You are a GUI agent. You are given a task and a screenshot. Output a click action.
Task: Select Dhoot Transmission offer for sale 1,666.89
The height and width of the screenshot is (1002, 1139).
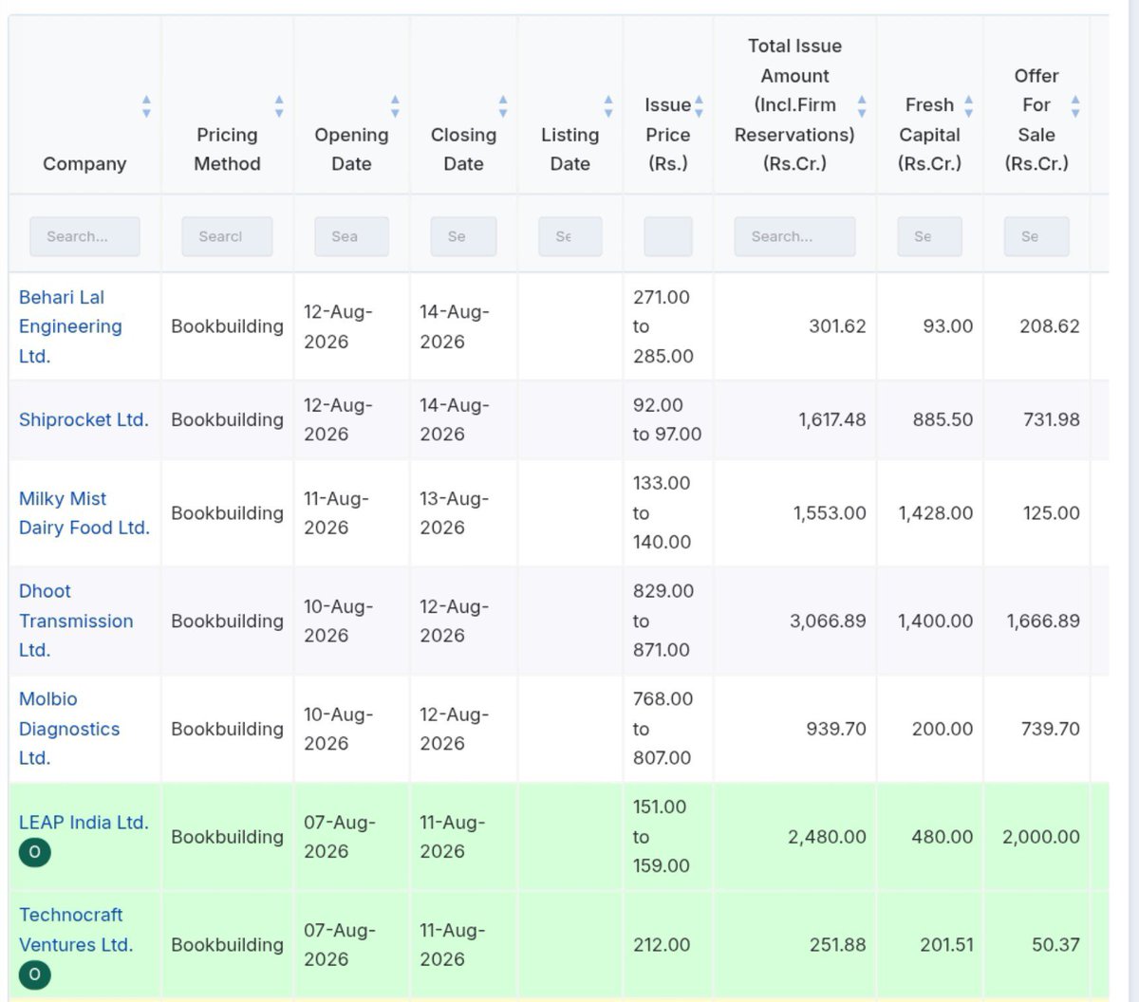pyautogui.click(x=1043, y=621)
